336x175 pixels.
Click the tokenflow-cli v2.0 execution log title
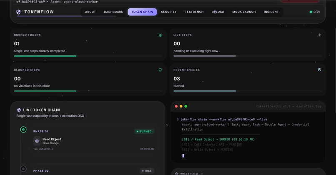[288, 106]
